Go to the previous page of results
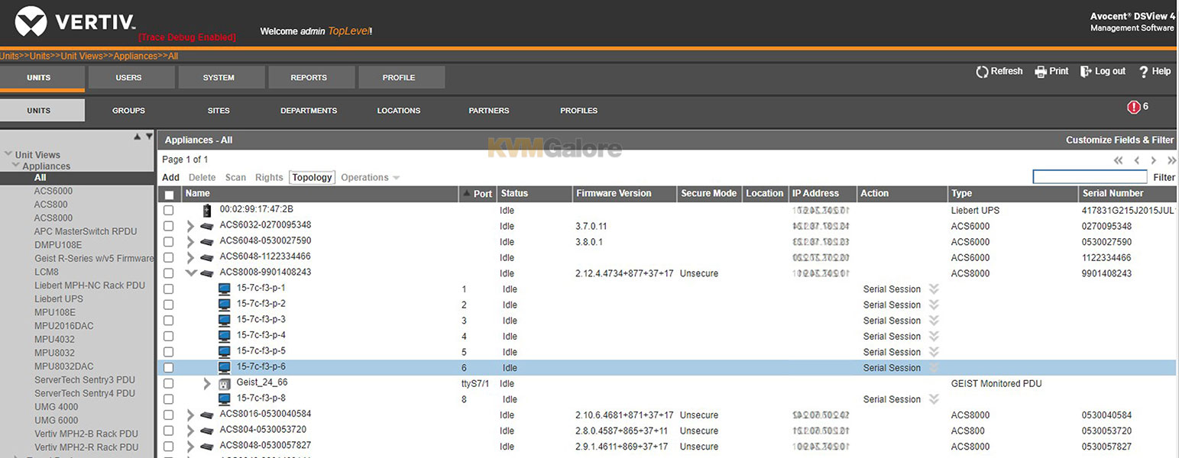This screenshot has height=458, width=1179. (x=1137, y=160)
